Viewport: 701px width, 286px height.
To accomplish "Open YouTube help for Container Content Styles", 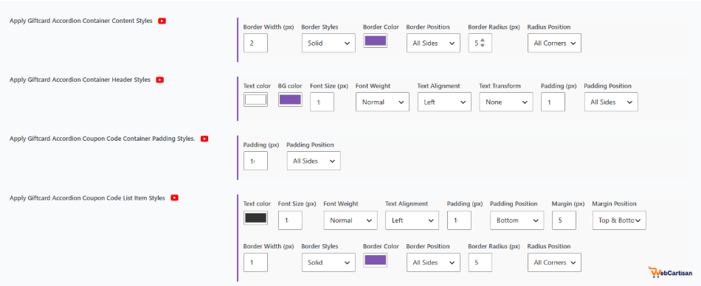I will click(x=162, y=21).
